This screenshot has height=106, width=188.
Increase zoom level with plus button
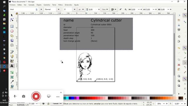click(x=167, y=104)
